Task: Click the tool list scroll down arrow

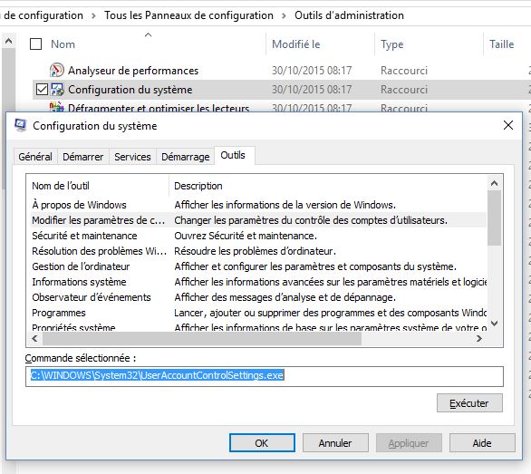Action: point(495,324)
